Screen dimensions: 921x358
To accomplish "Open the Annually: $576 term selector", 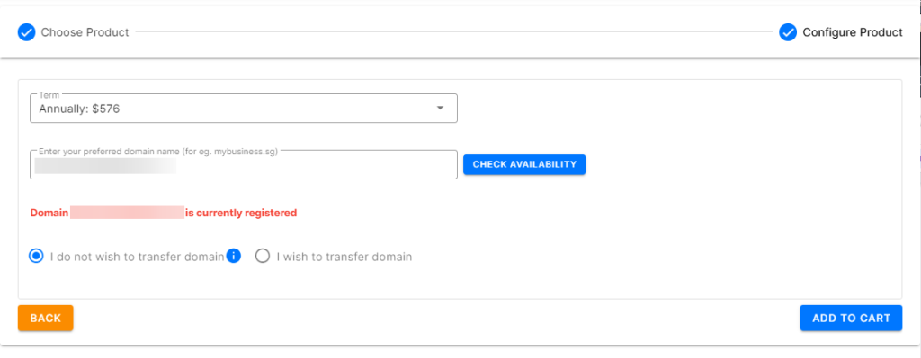I will pos(243,109).
